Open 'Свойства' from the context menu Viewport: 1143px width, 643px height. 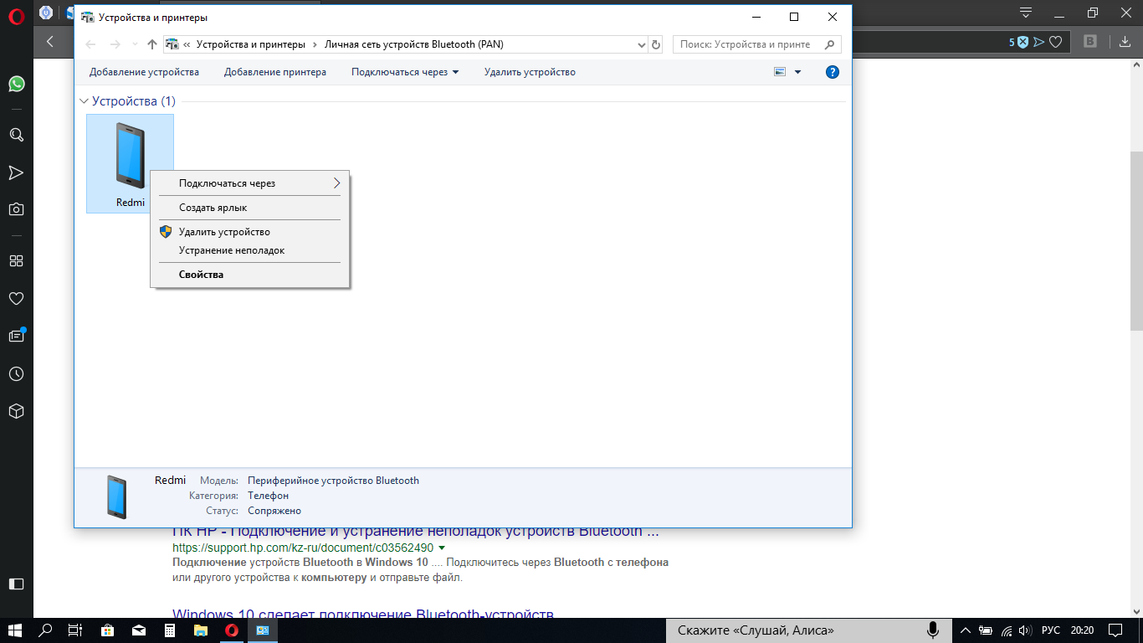pos(249,275)
